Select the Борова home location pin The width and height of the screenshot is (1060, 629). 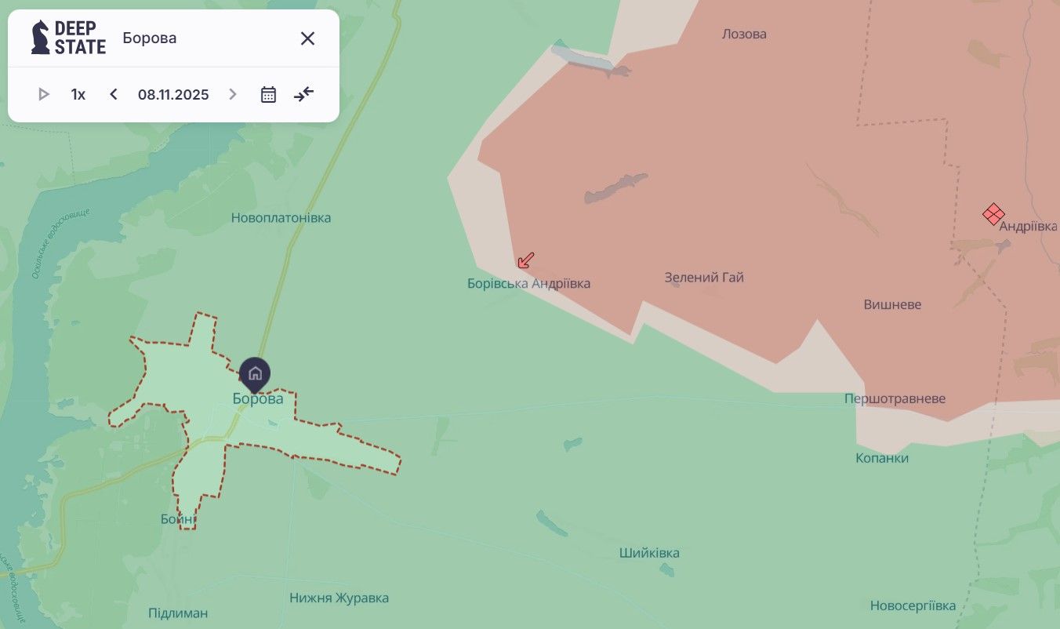(255, 374)
